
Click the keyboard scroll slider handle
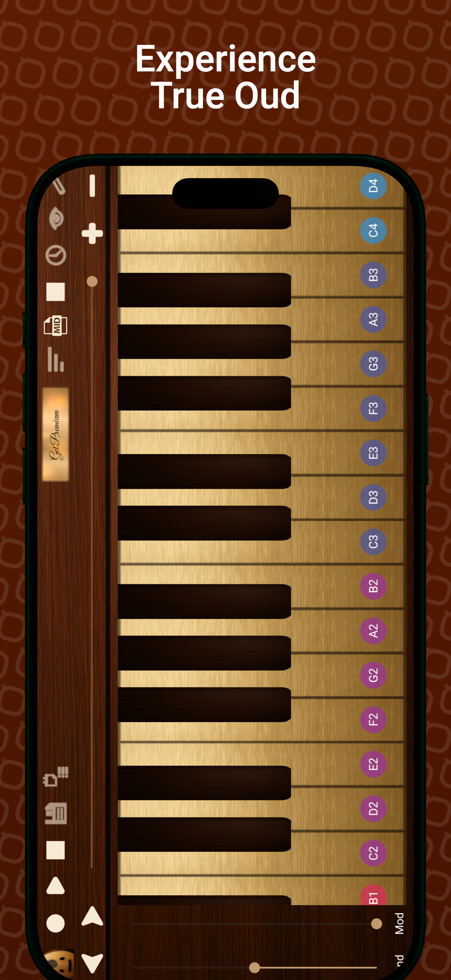pos(92,282)
